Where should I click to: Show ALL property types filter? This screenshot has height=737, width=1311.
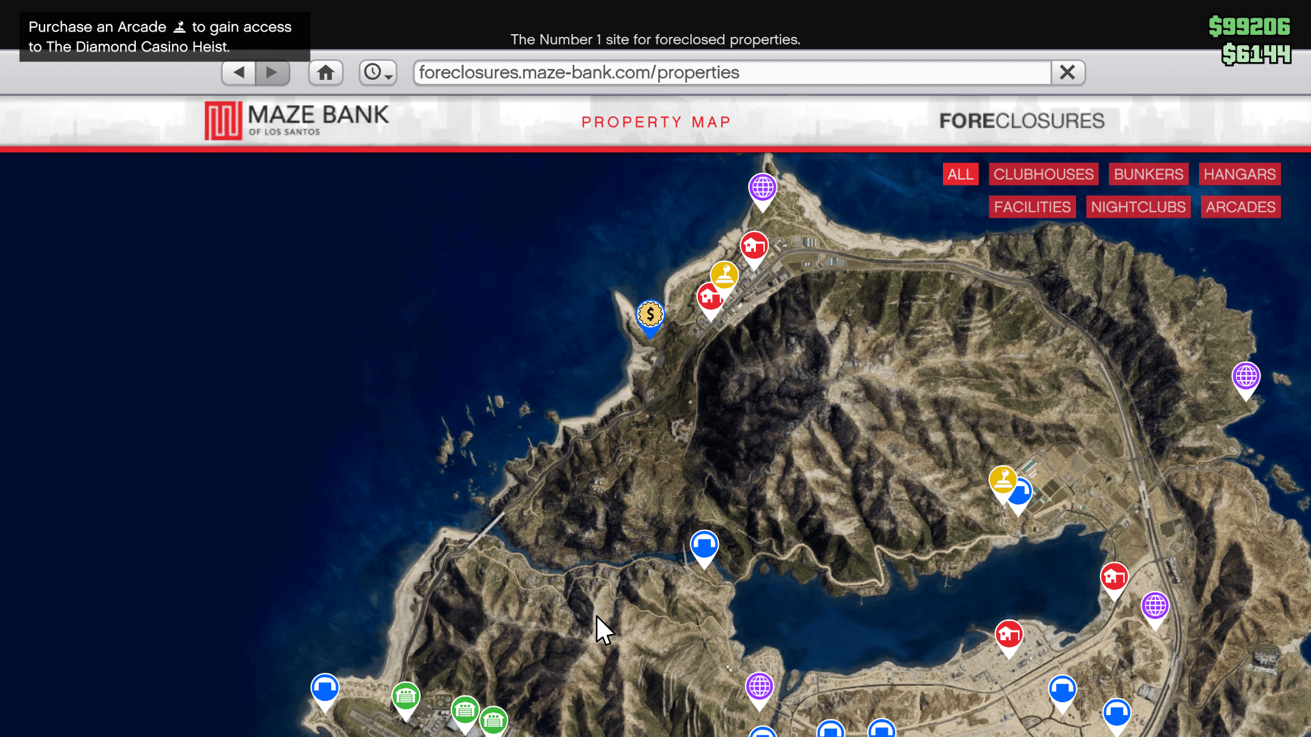[960, 174]
